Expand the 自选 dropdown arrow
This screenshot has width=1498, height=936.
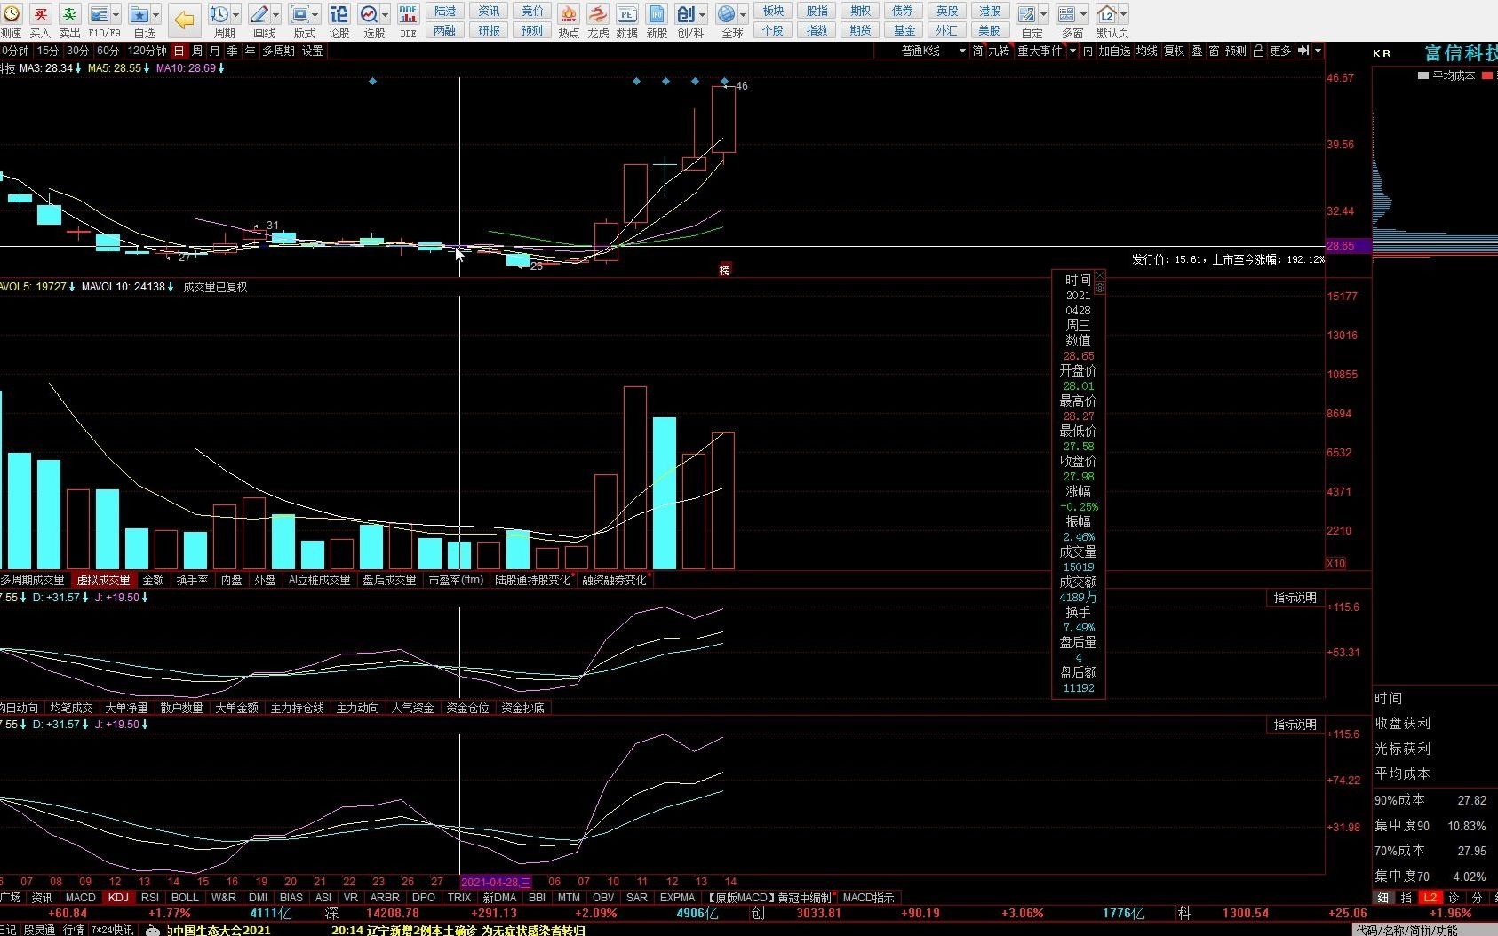[x=156, y=14]
